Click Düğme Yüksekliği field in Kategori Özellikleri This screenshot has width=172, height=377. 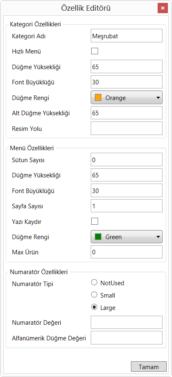coord(126,66)
